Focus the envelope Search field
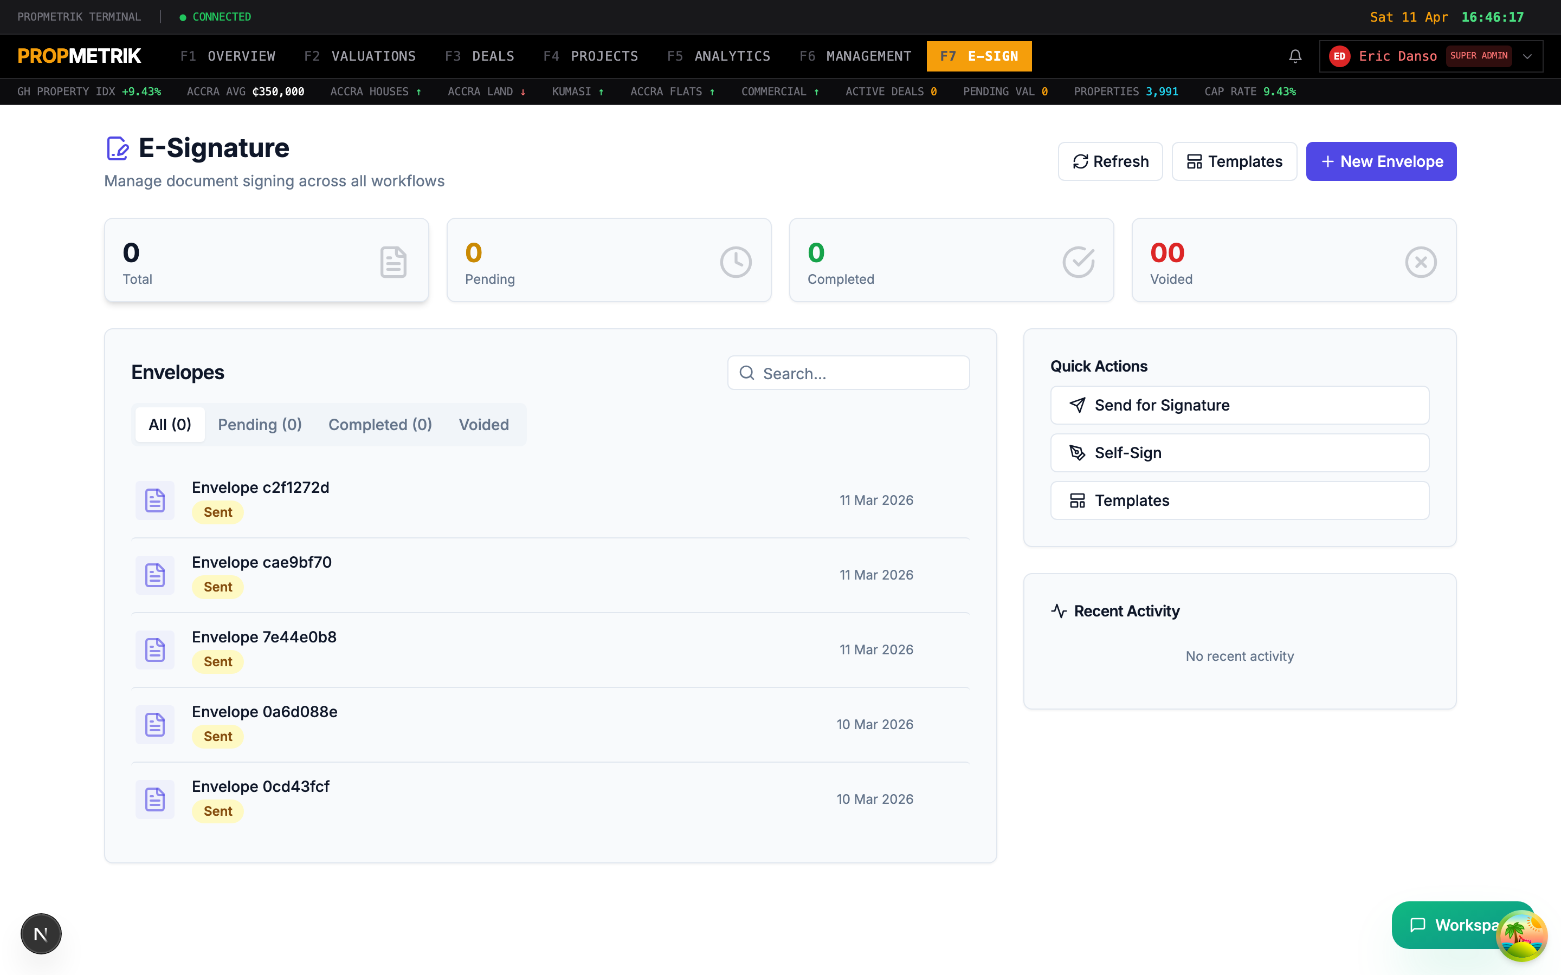This screenshot has height=975, width=1561. click(848, 373)
